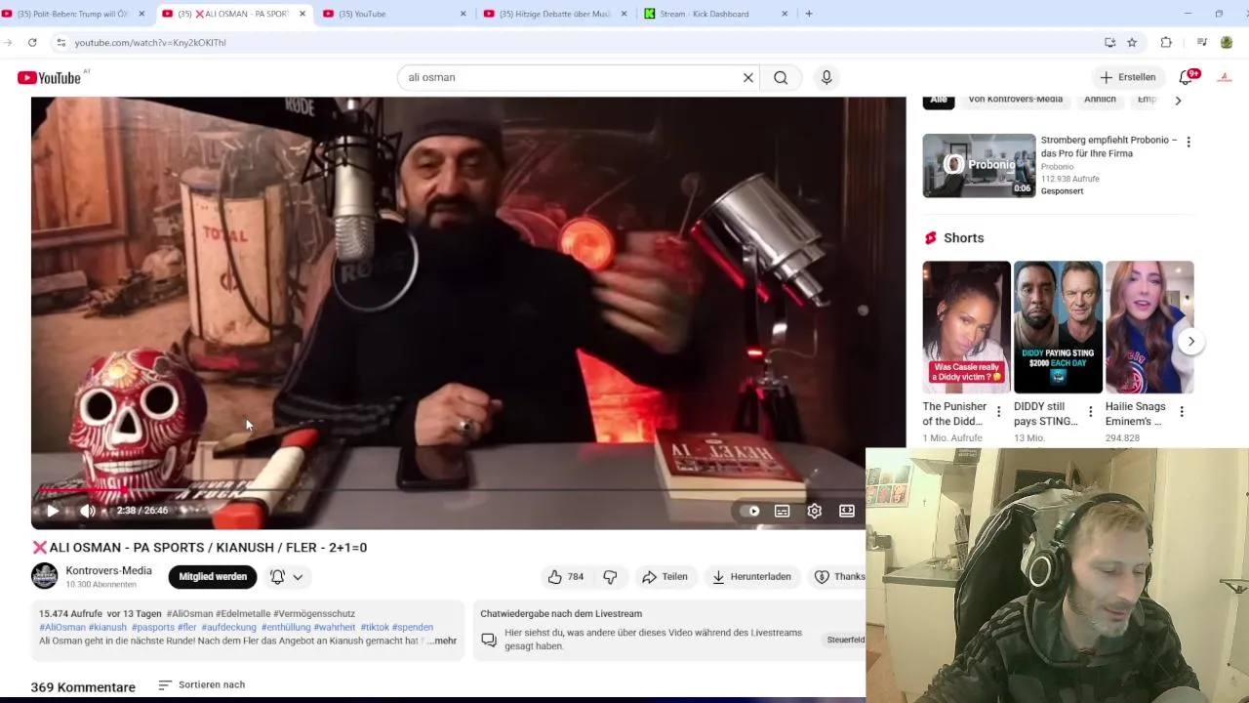Seek on the video progress bar
Viewport: 1249px width, 703px height.
tap(449, 490)
